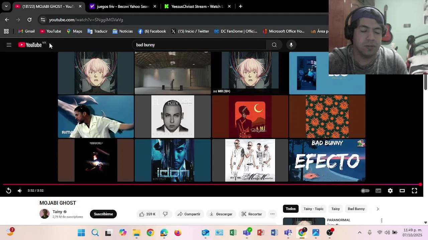Open options menu for PARANORMAL video
The height and width of the screenshot is (240, 428).
(382, 220)
